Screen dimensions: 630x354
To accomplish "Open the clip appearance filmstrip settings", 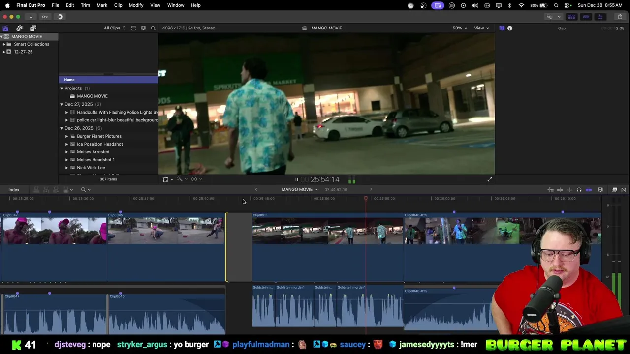I will coord(600,190).
